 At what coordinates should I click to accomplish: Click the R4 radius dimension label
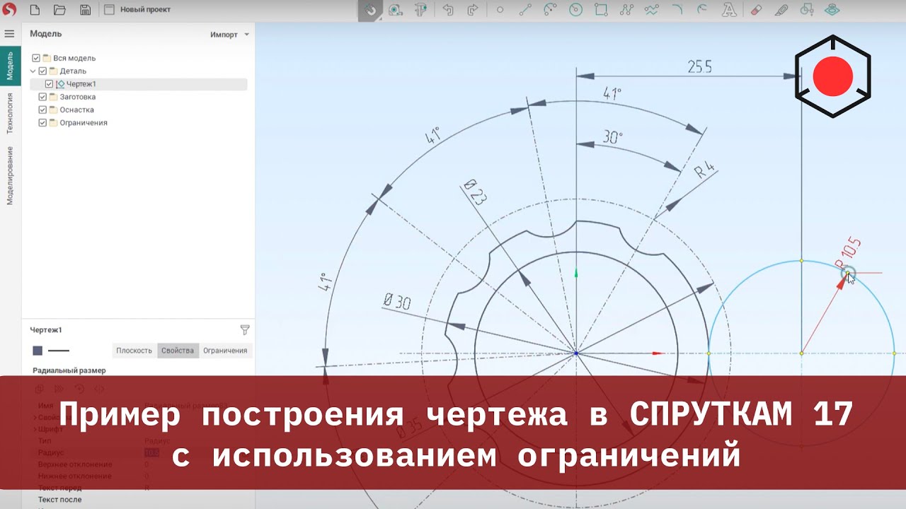click(704, 171)
